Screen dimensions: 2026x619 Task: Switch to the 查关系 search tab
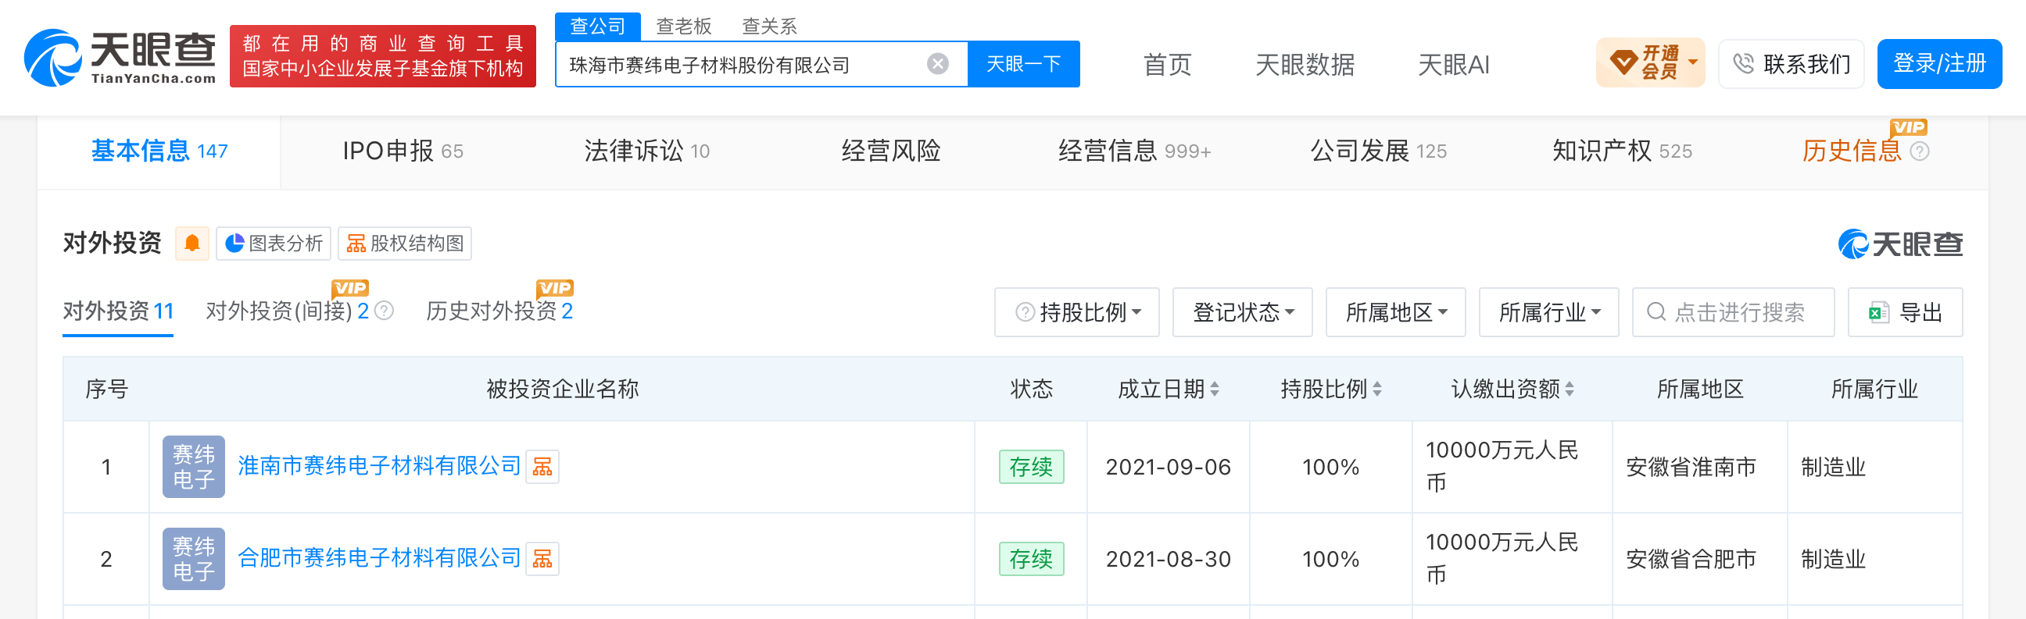(x=769, y=26)
